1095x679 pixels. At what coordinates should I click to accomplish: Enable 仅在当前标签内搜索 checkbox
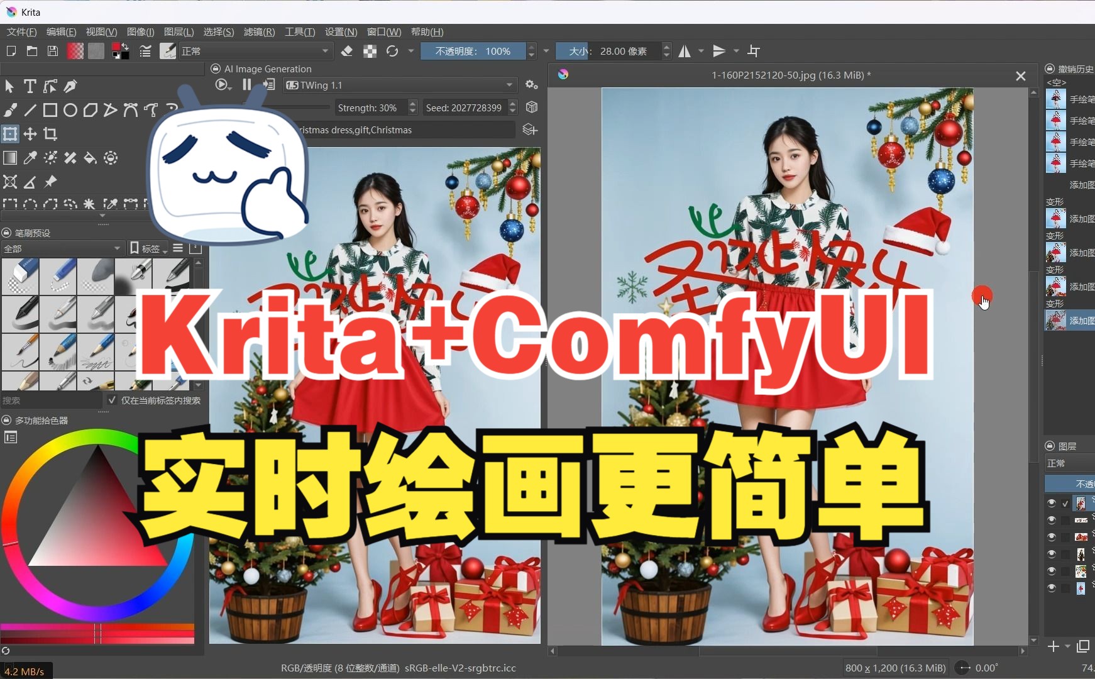coord(112,400)
